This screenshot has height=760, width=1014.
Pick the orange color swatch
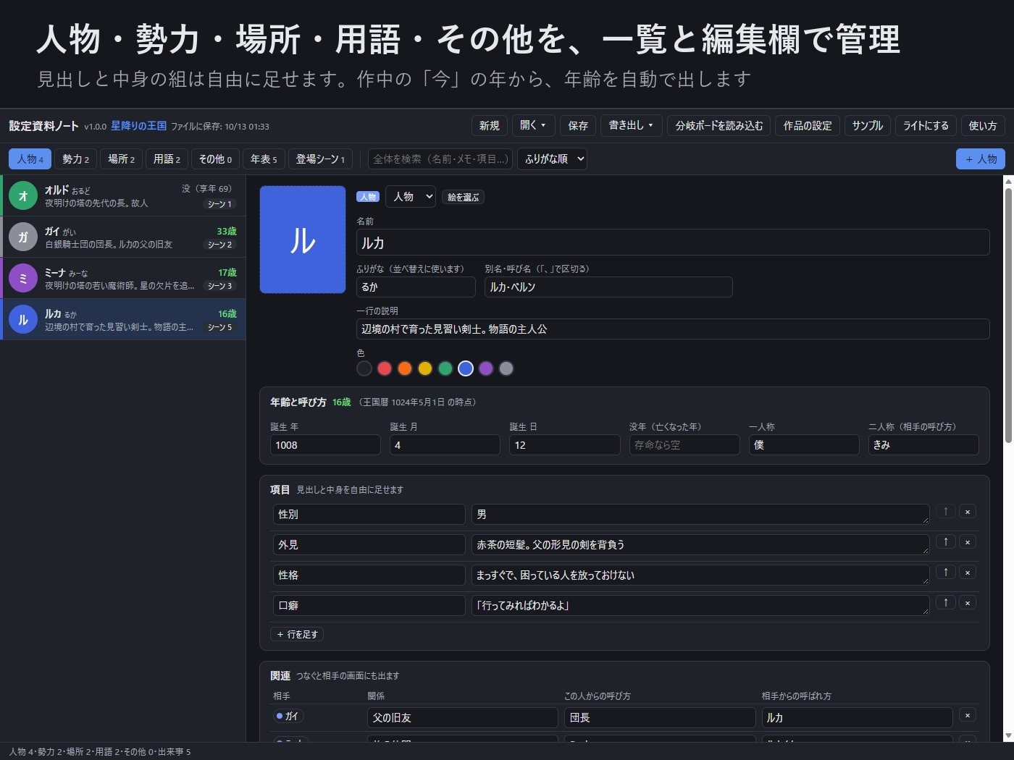click(405, 368)
